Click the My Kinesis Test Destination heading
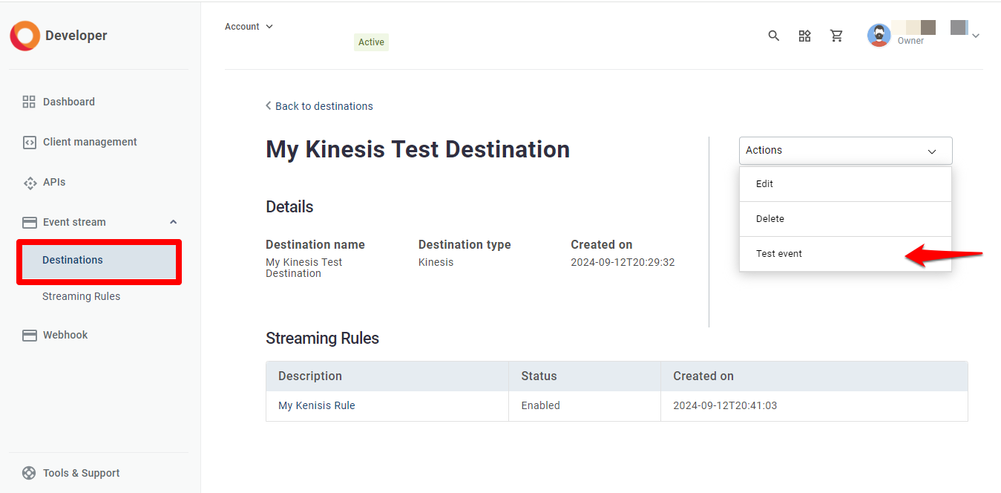Image resolution: width=1001 pixels, height=493 pixels. pos(418,149)
